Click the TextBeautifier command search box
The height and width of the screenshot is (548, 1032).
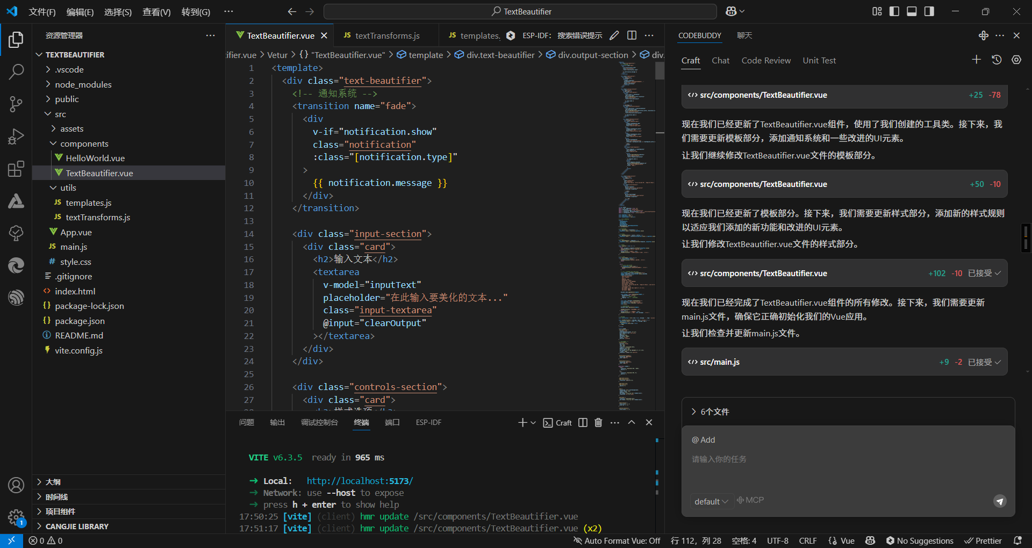pos(520,11)
